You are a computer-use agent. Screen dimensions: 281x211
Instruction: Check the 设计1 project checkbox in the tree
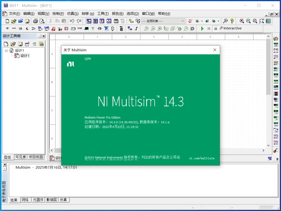[11, 50]
